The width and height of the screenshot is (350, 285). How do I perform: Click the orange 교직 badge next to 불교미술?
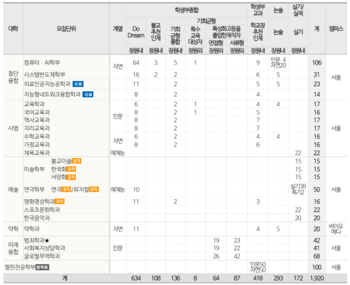(x=77, y=161)
